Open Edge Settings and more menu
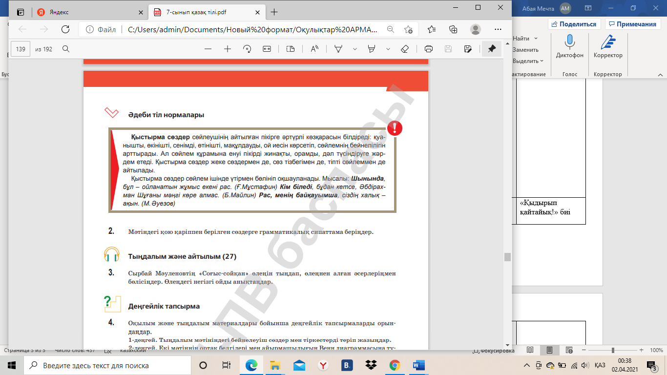This screenshot has height=375, width=667. pyautogui.click(x=498, y=29)
